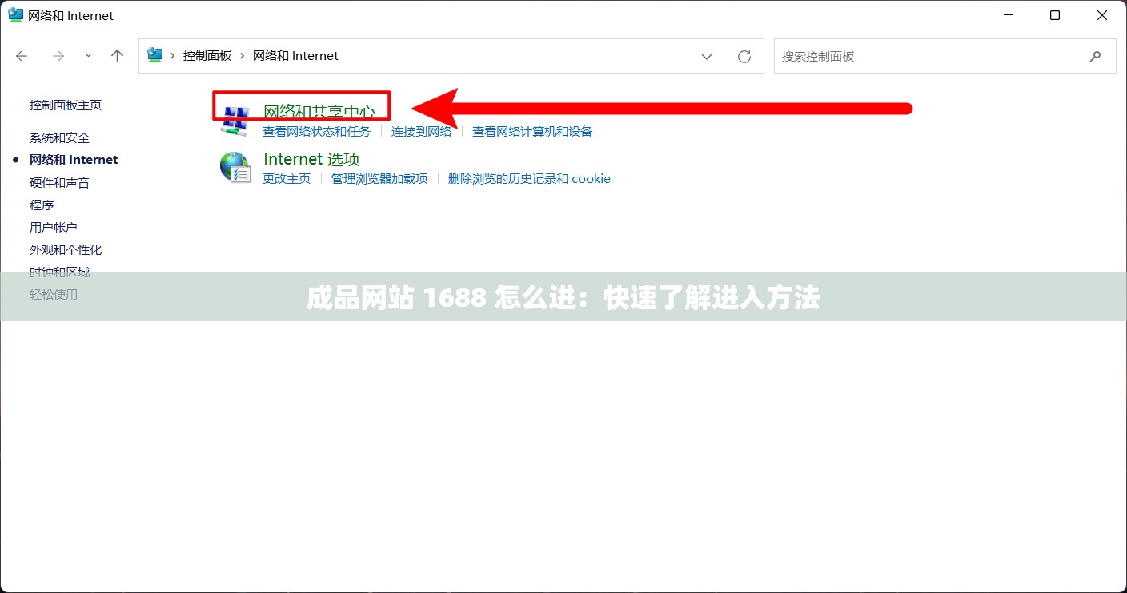Open 系统和安全 category in sidebar

click(60, 138)
